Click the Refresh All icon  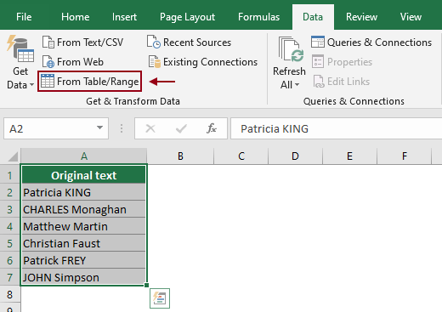pos(291,49)
